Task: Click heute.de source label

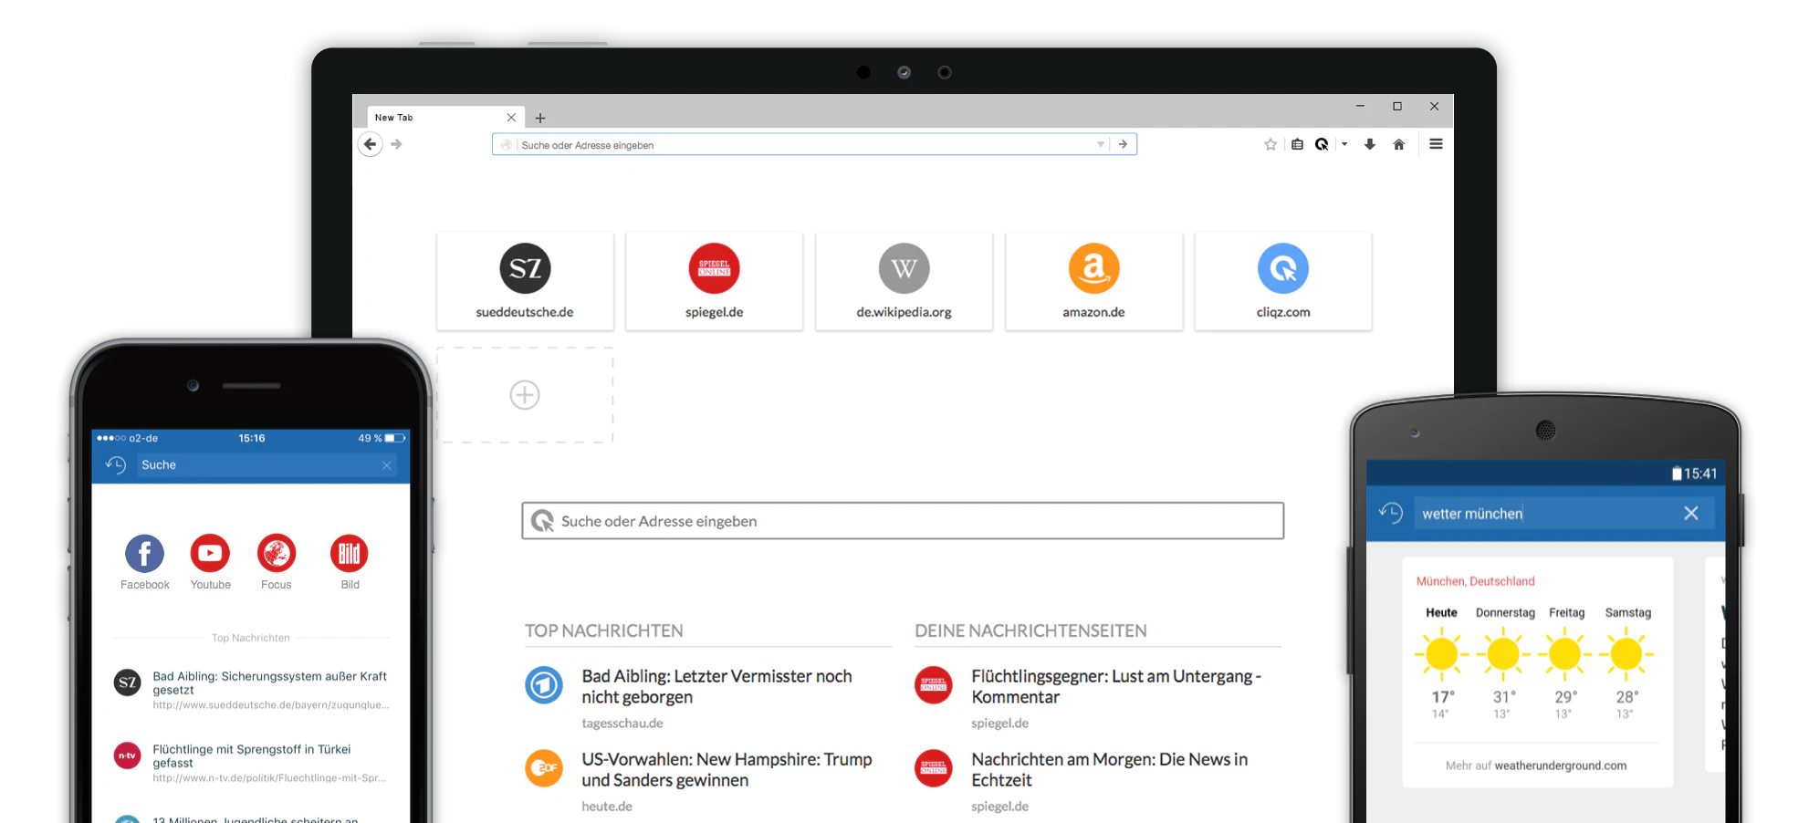Action: (x=607, y=807)
